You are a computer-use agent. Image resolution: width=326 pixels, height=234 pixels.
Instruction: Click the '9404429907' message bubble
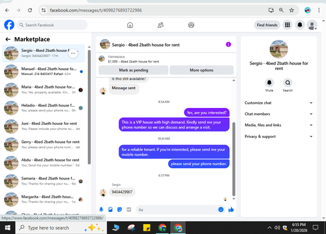pos(122,192)
